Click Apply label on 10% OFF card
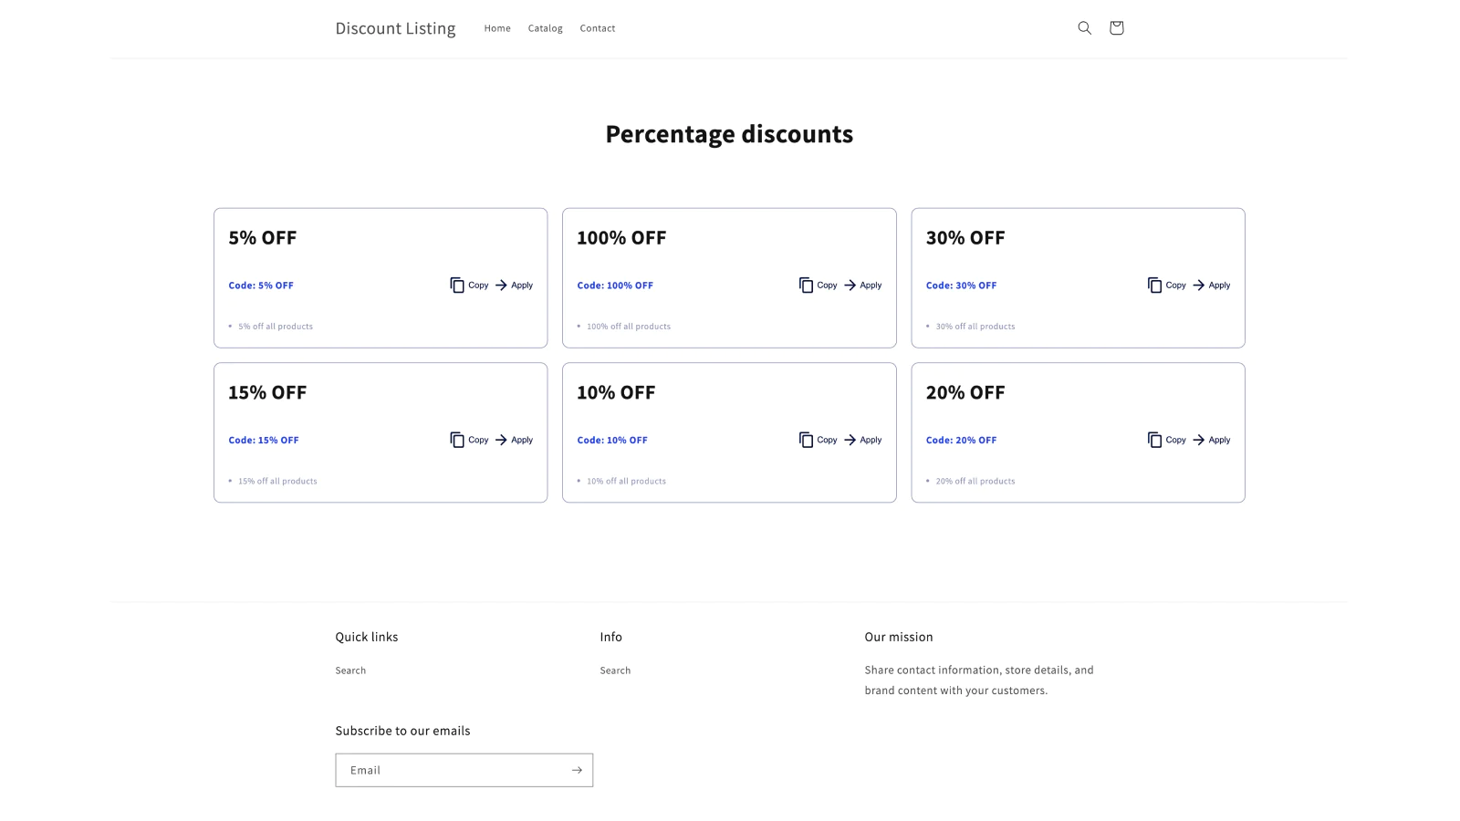The image size is (1460, 821). coord(871,440)
